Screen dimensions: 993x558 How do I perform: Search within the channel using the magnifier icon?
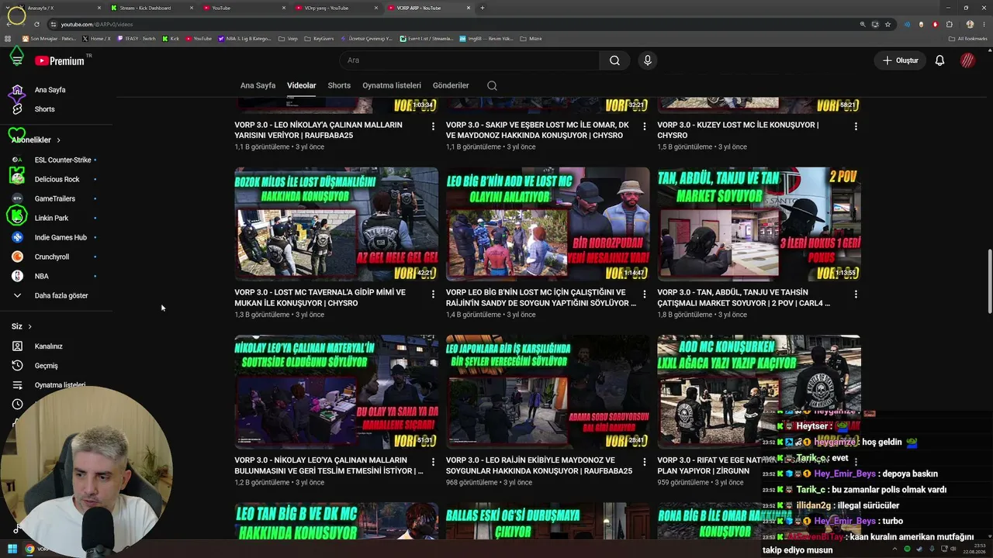point(492,85)
